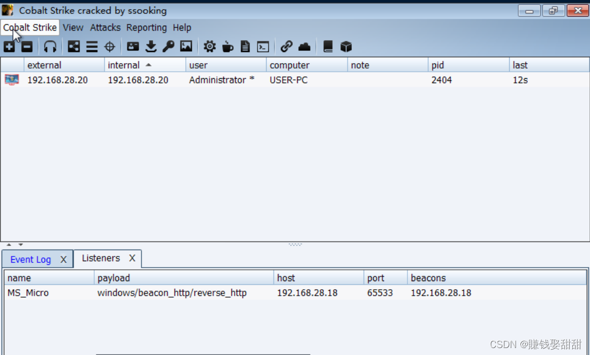Open the View menu
This screenshot has width=590, height=355.
(73, 27)
